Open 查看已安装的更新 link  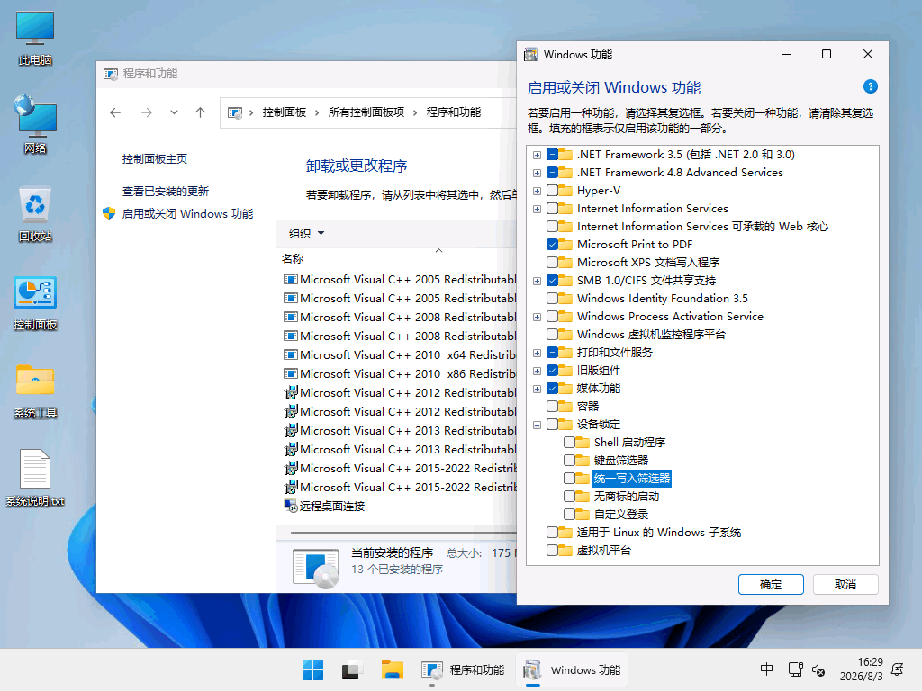pos(166,191)
